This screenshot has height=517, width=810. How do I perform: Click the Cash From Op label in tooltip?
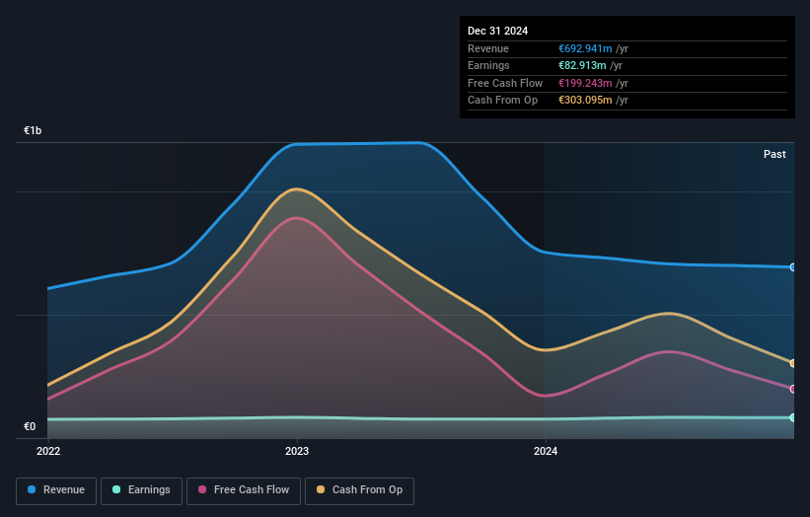(502, 101)
